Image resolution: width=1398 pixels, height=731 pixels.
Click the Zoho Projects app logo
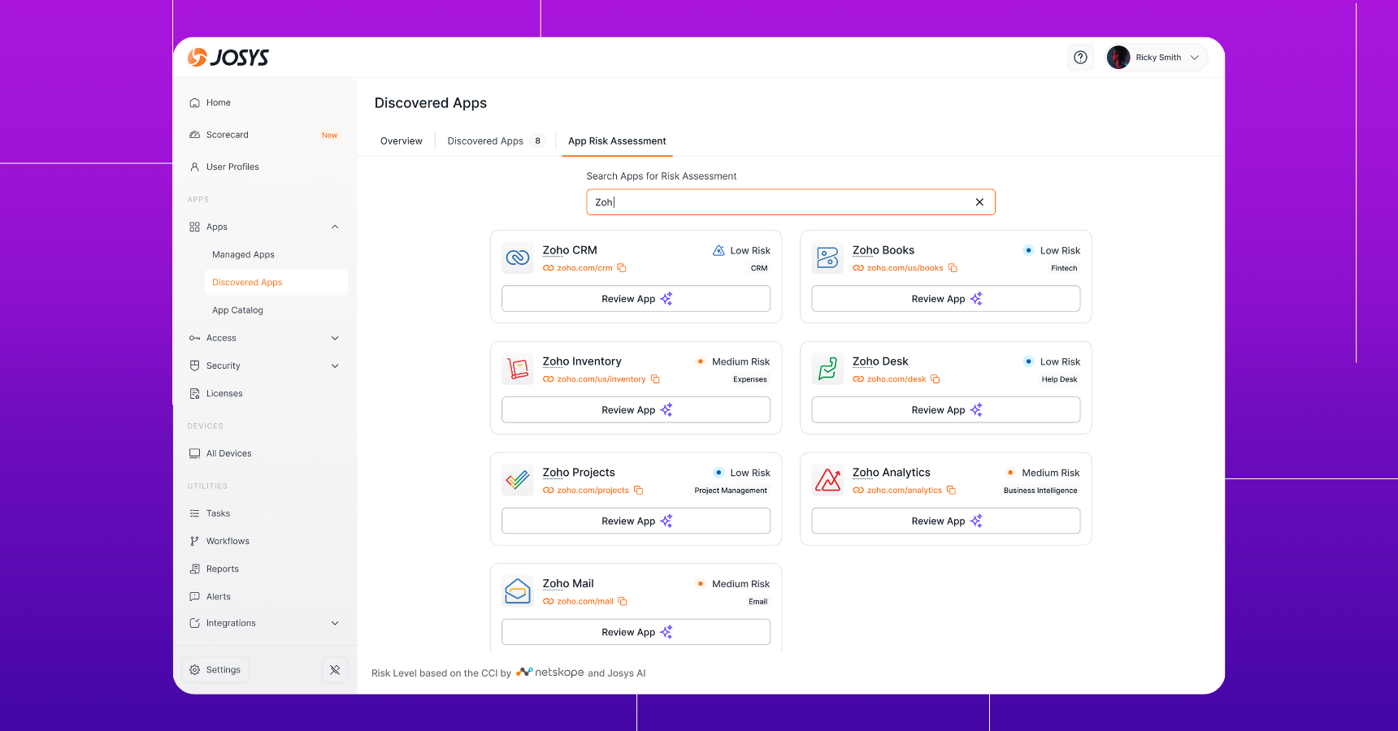pos(518,481)
